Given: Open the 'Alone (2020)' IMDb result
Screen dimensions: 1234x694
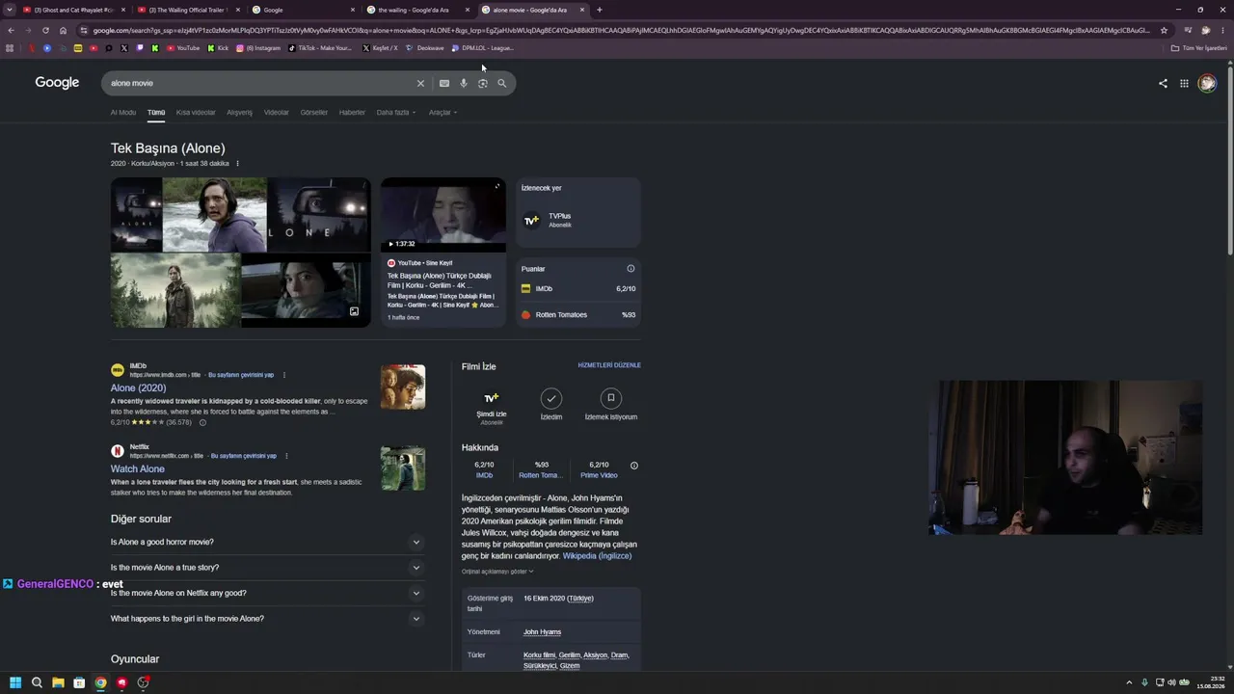Looking at the screenshot, I should (138, 387).
